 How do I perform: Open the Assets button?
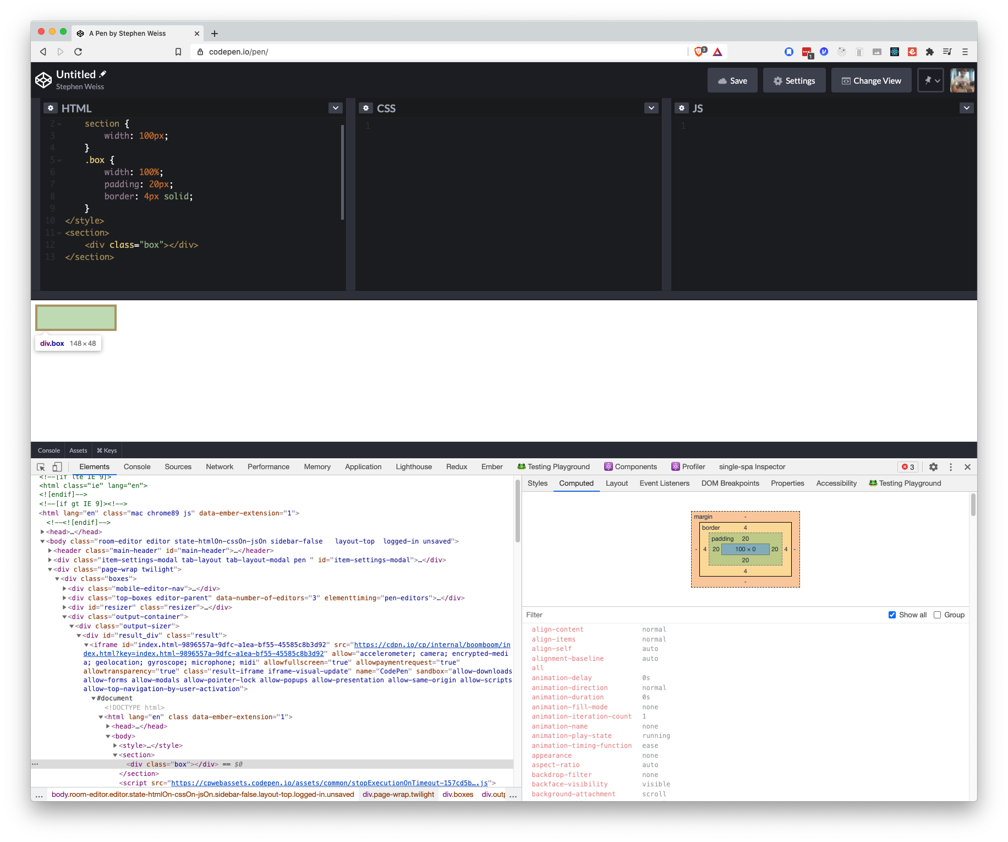click(78, 450)
